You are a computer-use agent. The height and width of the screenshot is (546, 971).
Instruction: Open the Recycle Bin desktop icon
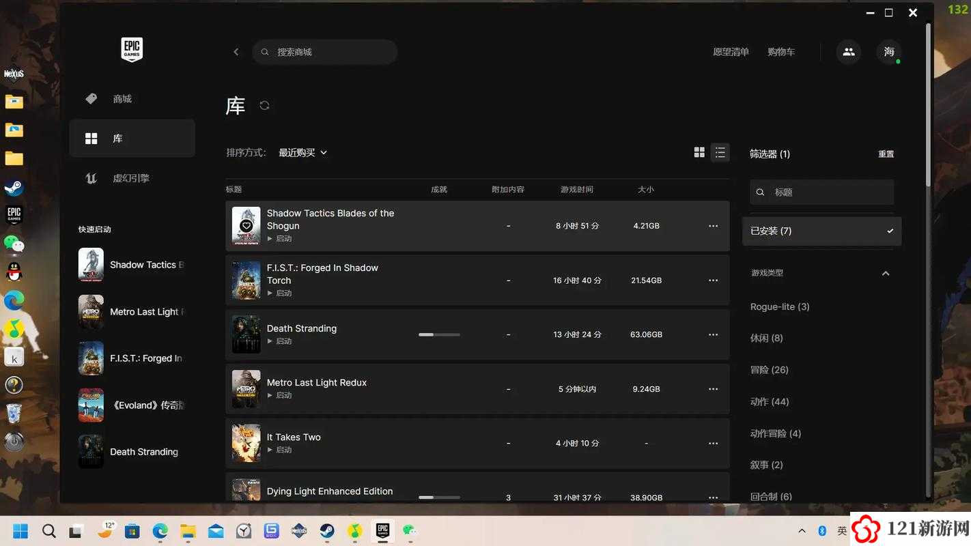point(14,413)
